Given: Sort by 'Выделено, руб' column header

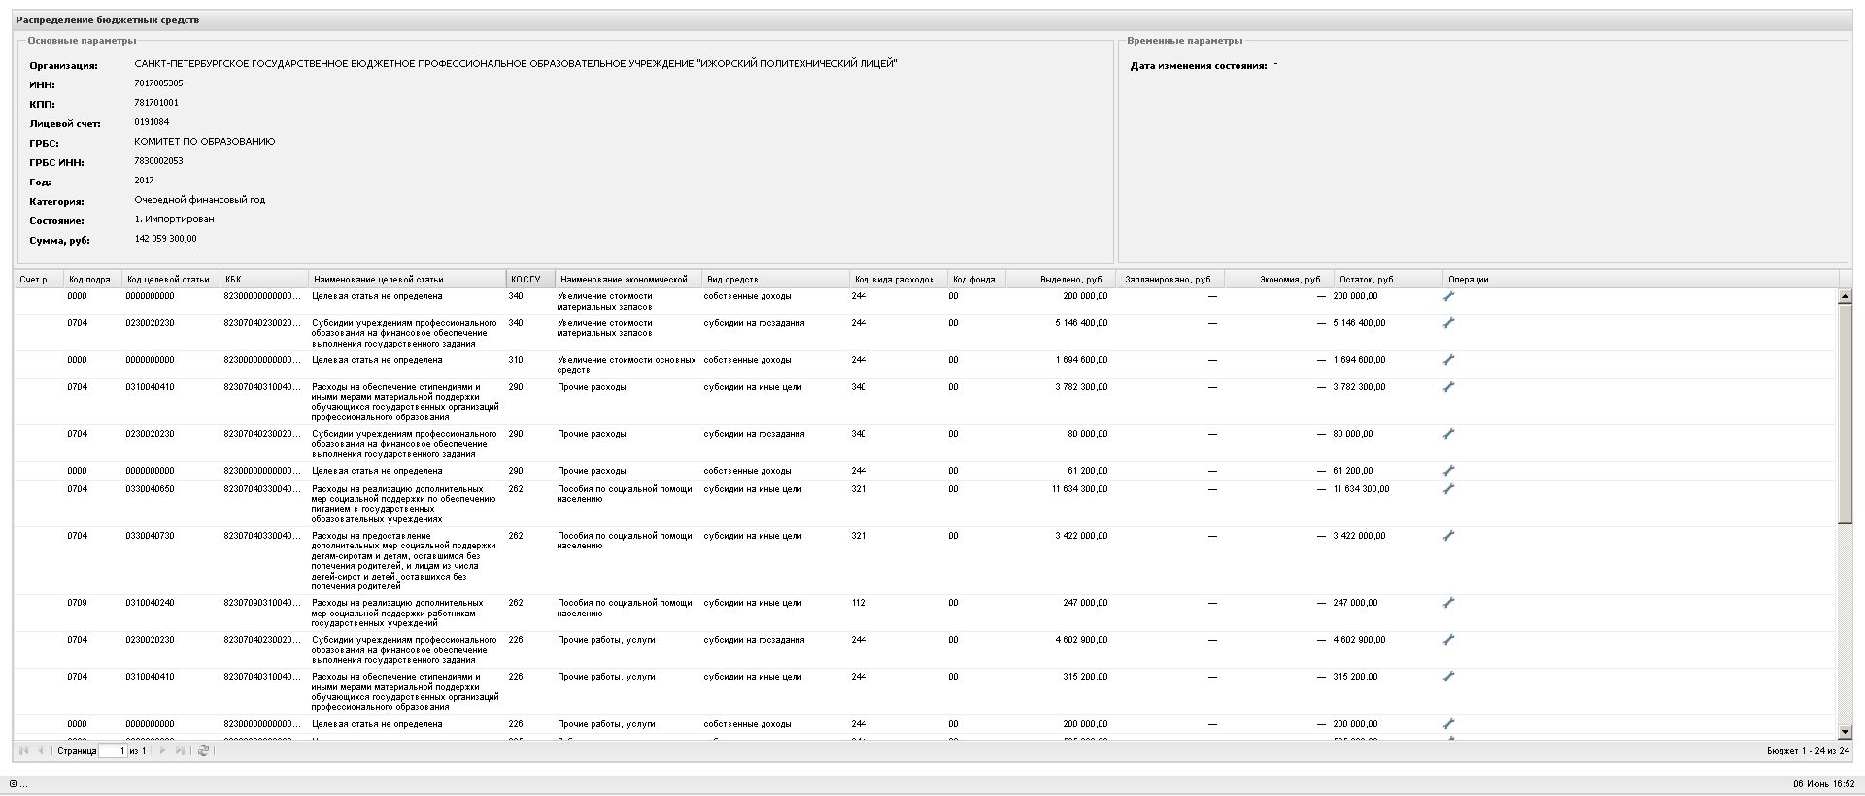Looking at the screenshot, I should point(1060,280).
